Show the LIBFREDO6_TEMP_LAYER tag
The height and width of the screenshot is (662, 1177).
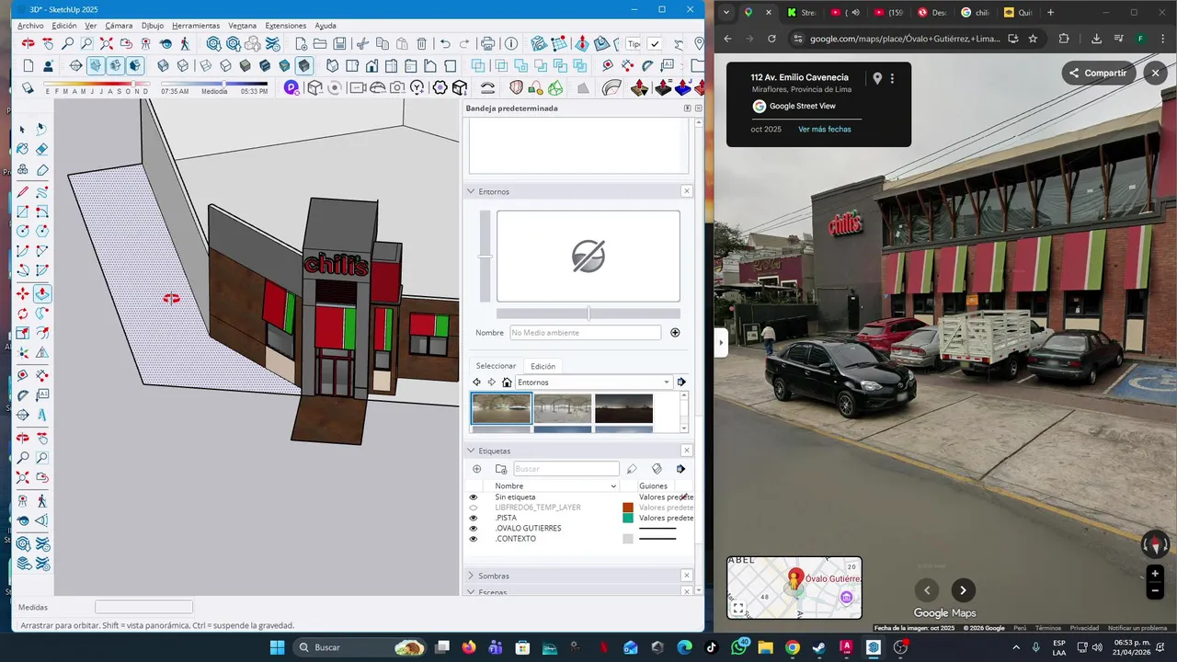click(x=474, y=508)
